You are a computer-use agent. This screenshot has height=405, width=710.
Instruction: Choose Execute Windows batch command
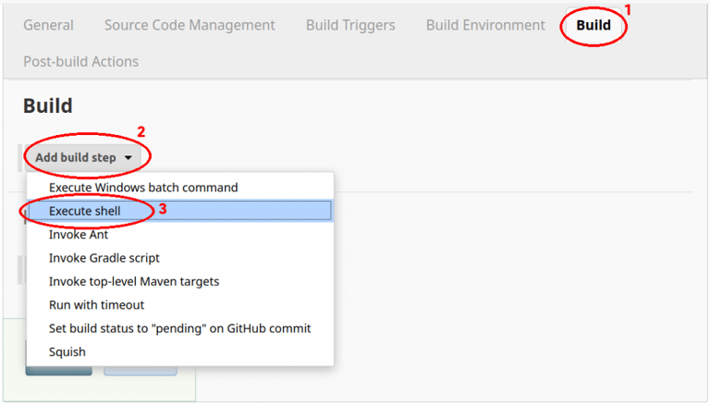coord(143,187)
